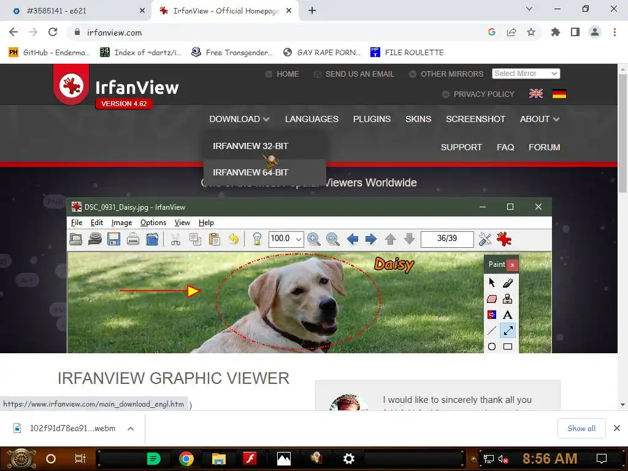Image resolution: width=628 pixels, height=471 pixels.
Task: Choose IRFANVIEW 64-BIT from dropdown
Action: click(265, 172)
